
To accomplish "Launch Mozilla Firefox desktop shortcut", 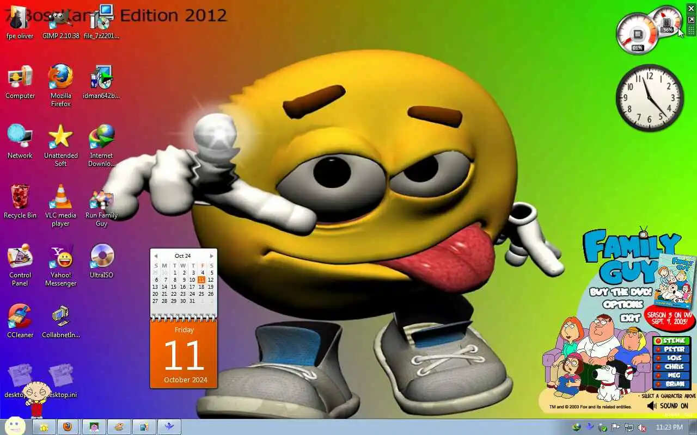I will click(60, 86).
